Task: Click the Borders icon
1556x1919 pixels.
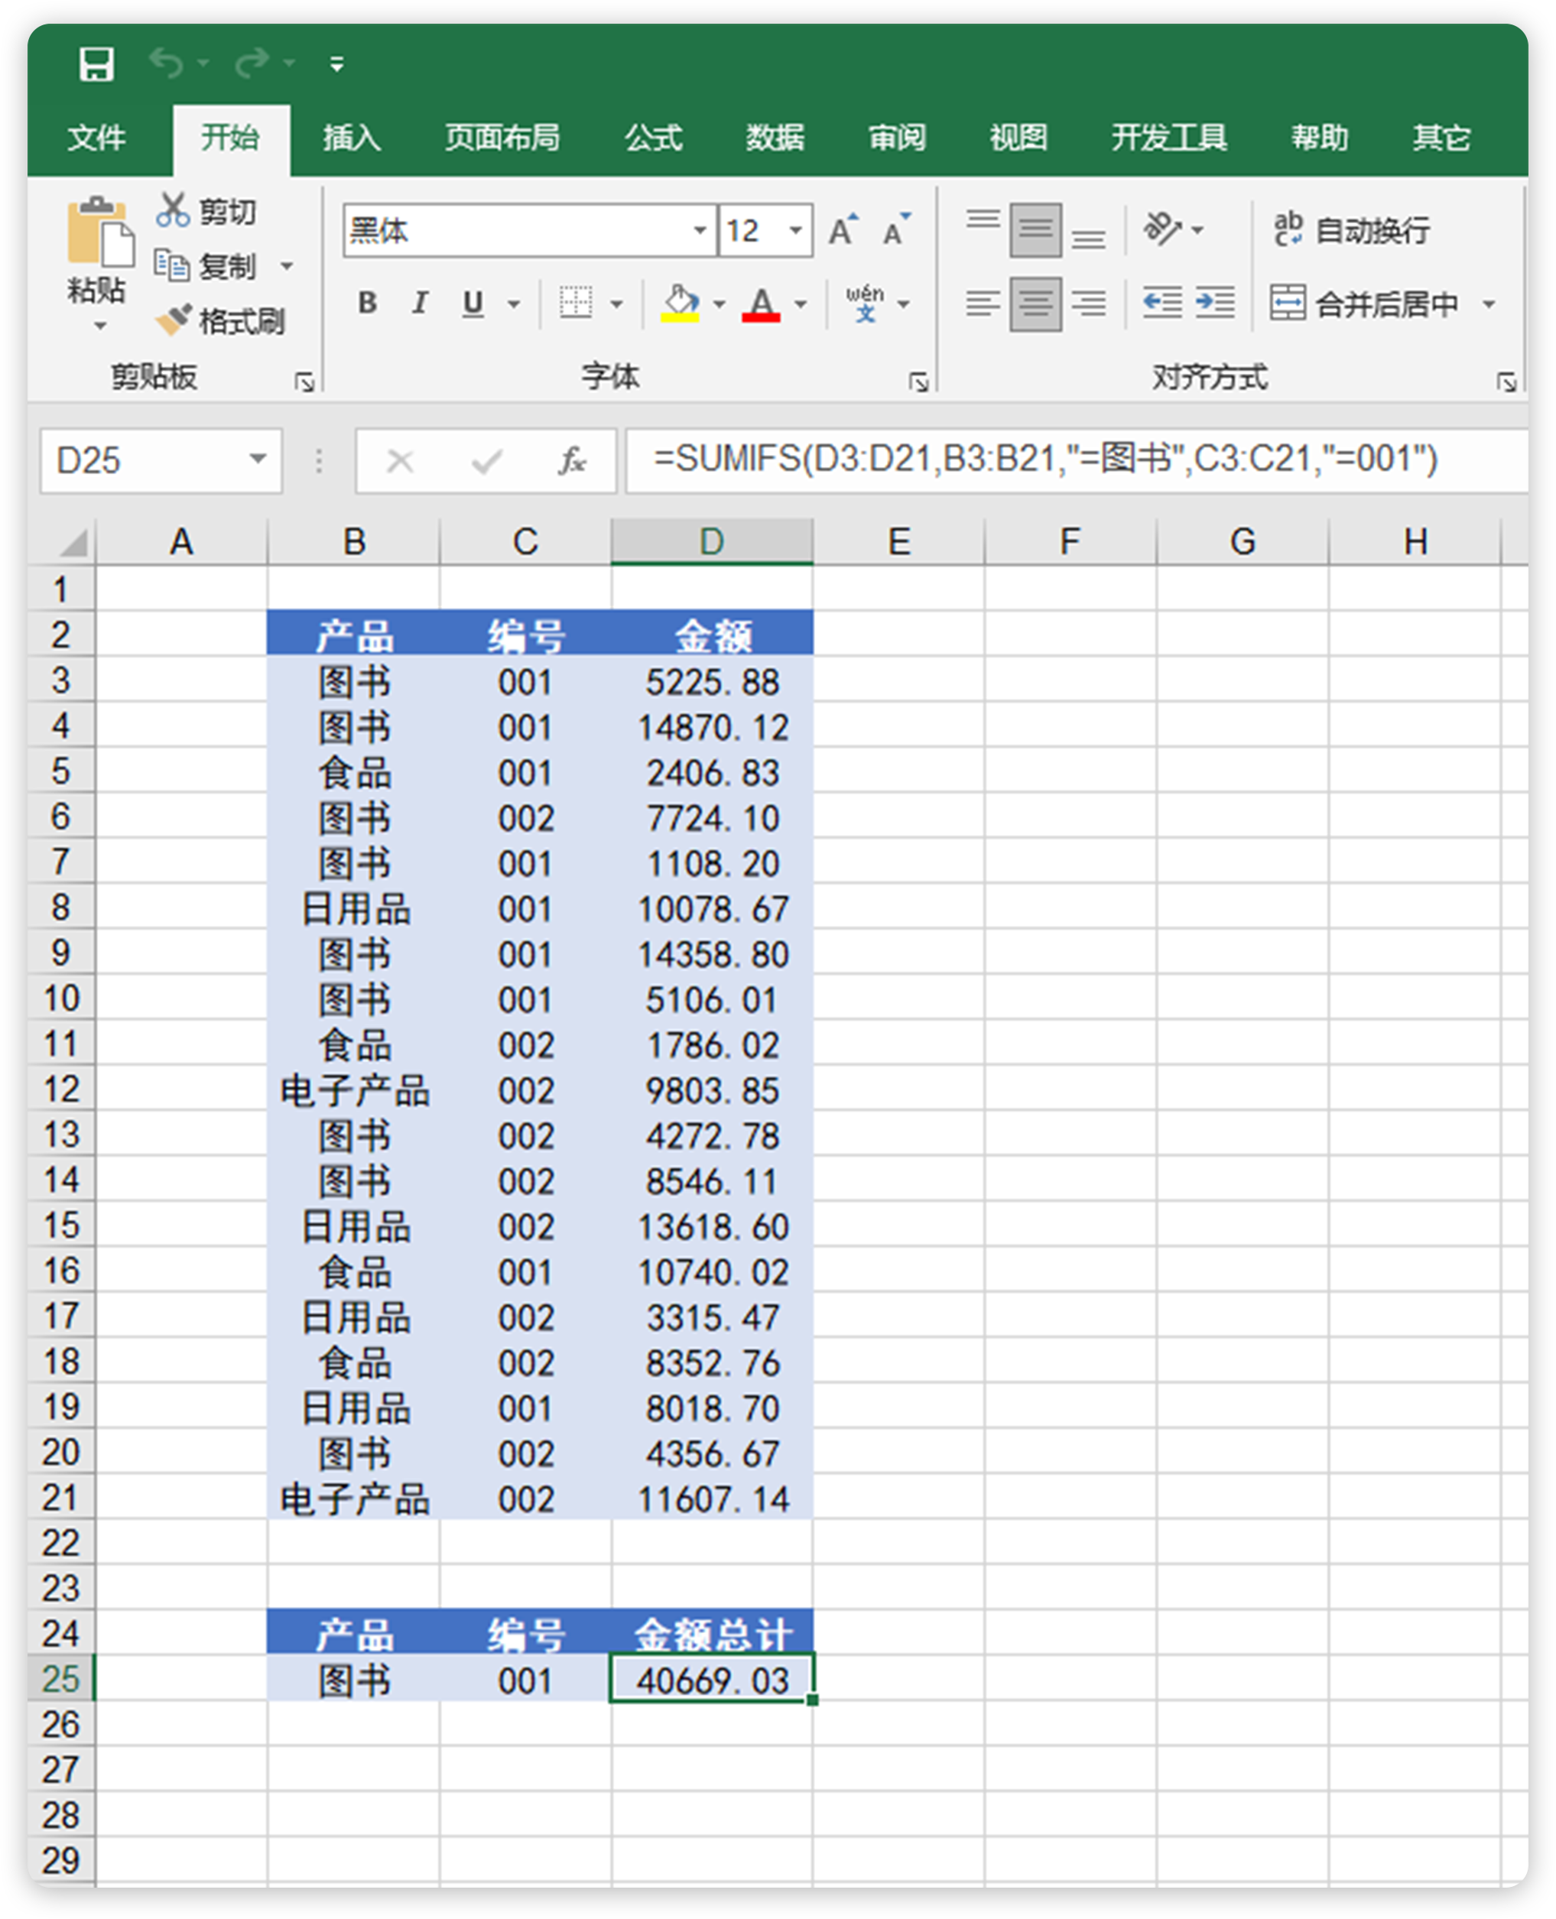Action: 578,304
